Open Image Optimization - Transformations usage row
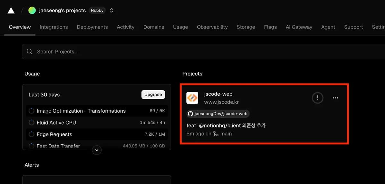The height and width of the screenshot is (184, 385). point(97,111)
